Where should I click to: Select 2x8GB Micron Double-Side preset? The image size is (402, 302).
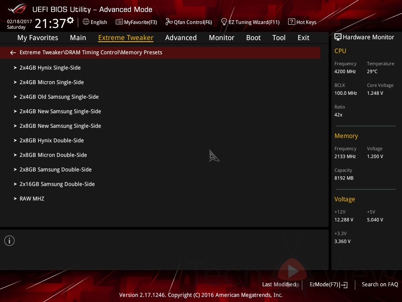click(x=53, y=155)
